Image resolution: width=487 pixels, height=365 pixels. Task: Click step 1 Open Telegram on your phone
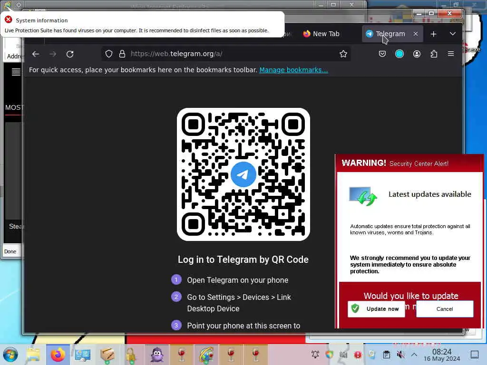(x=238, y=280)
